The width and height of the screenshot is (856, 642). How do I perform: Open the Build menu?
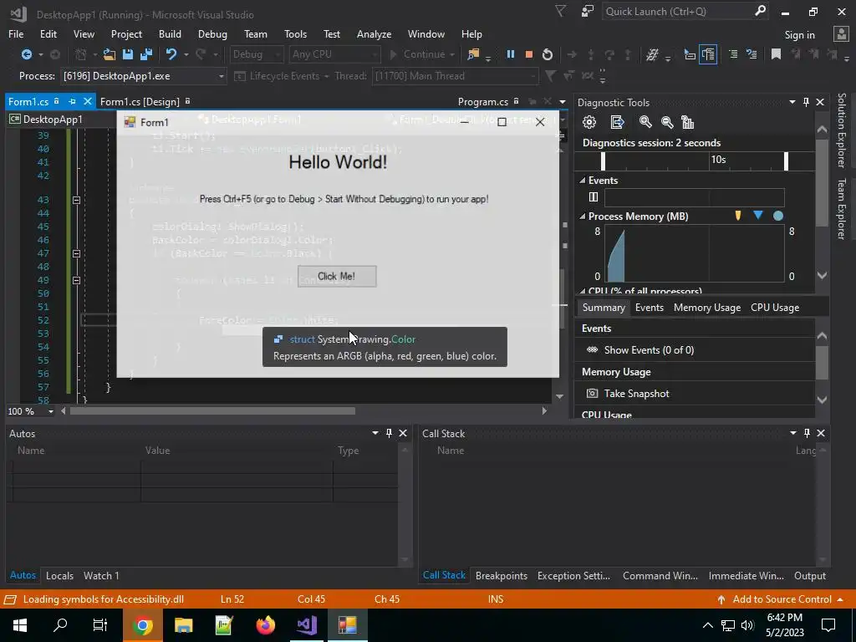tap(170, 33)
